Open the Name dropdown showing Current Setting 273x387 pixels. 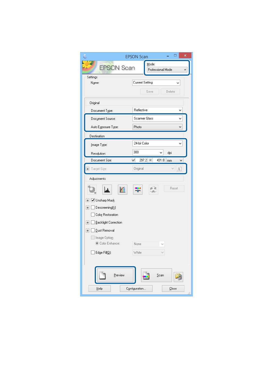point(156,83)
